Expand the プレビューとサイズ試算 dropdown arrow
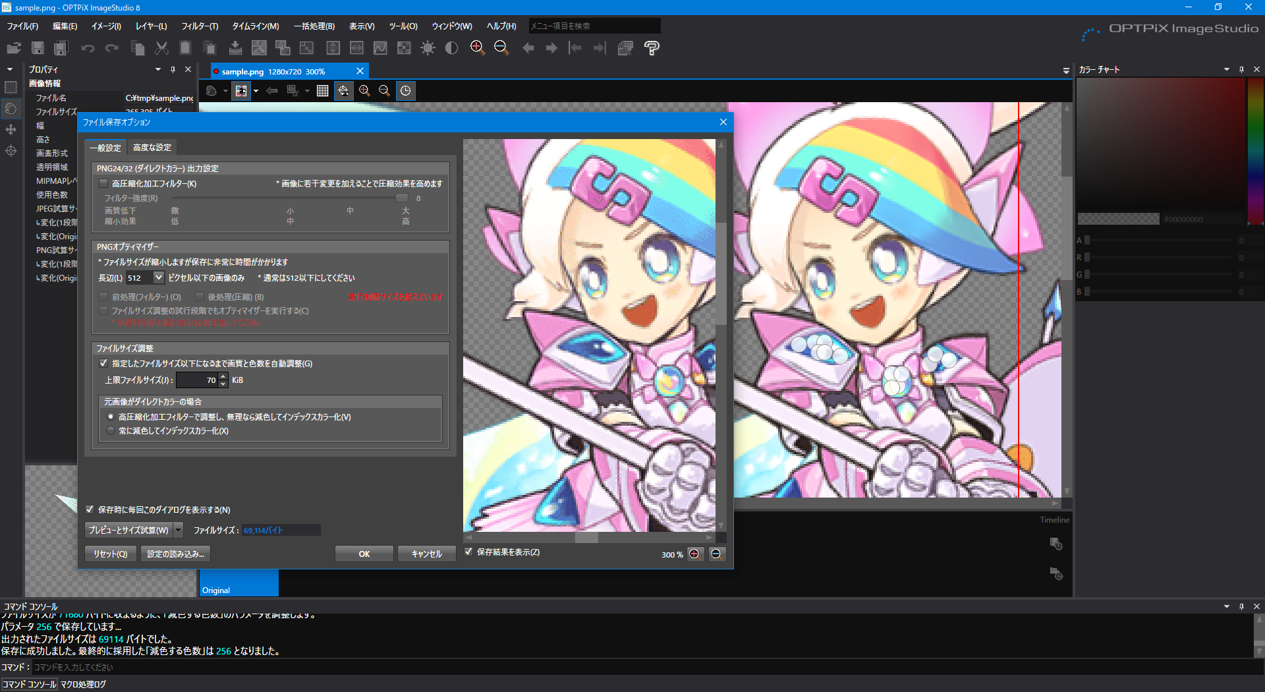This screenshot has width=1265, height=692. click(x=178, y=530)
